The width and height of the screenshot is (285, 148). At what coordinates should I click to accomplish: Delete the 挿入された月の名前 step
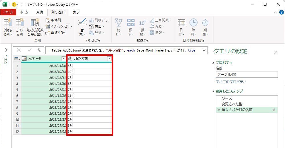coord(219,110)
